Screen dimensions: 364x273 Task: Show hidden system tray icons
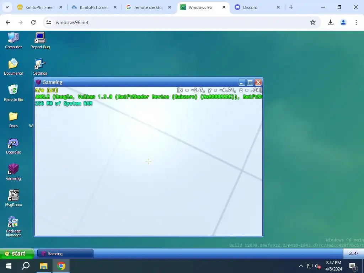pos(301,266)
